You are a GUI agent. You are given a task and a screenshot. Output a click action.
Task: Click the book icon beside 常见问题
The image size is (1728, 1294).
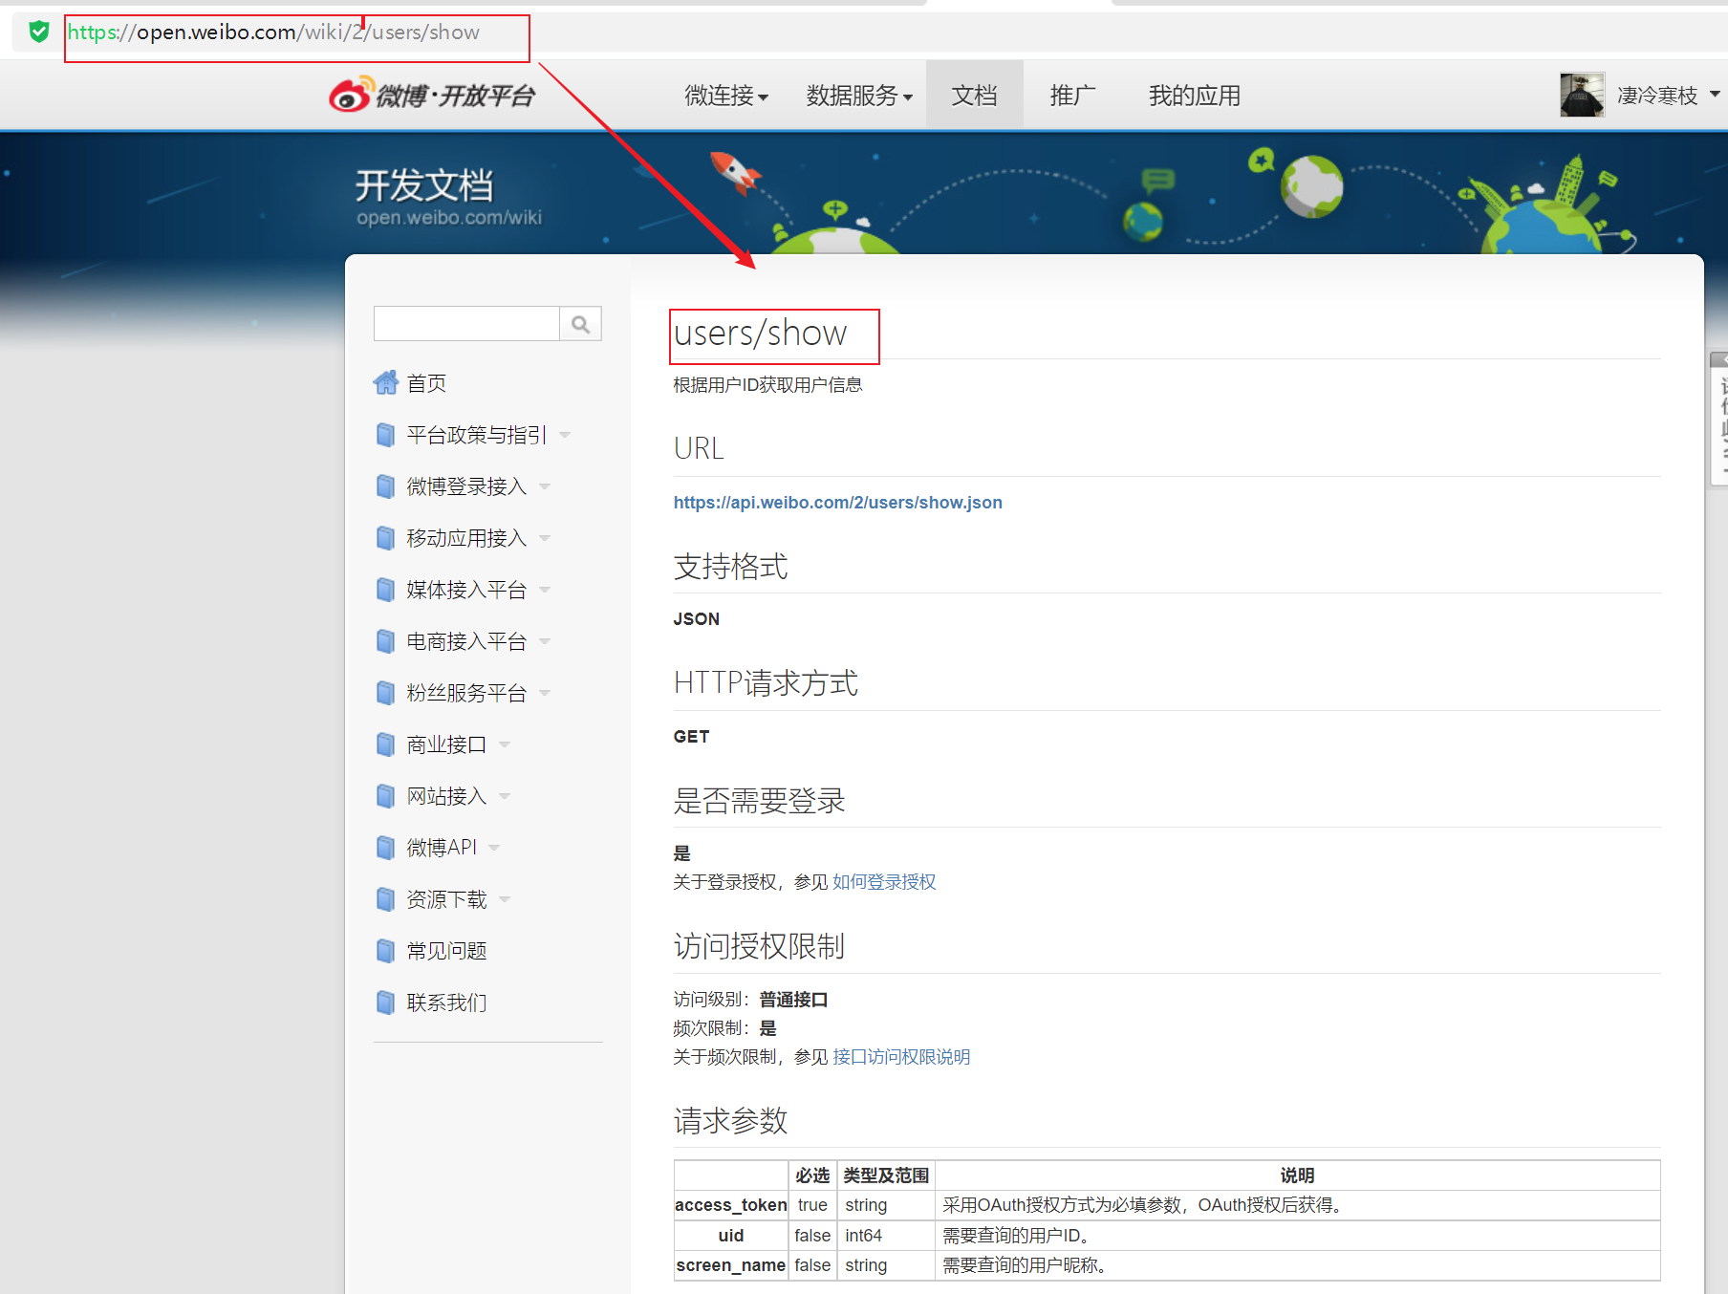point(386,951)
